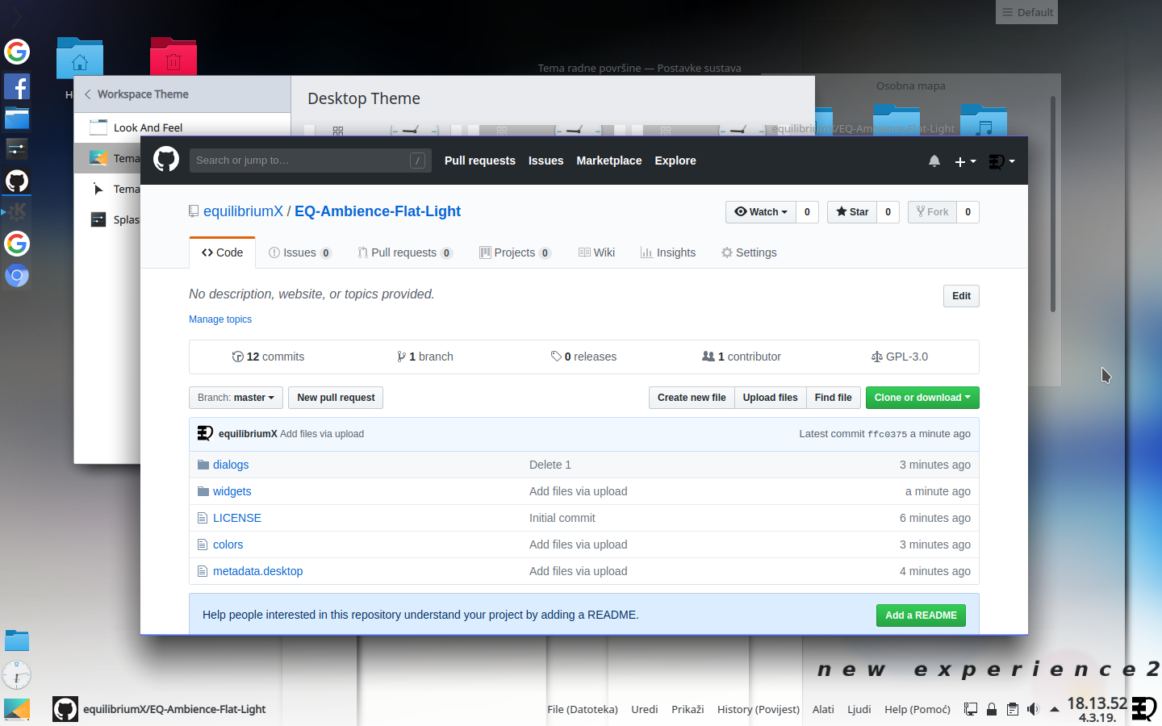
Task: Open the Home folder icon on the desktop
Action: [80, 58]
